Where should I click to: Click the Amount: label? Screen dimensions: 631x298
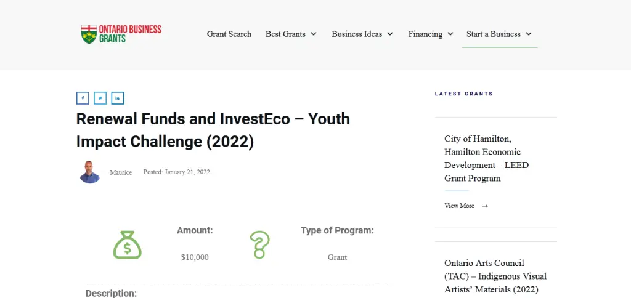click(x=195, y=230)
